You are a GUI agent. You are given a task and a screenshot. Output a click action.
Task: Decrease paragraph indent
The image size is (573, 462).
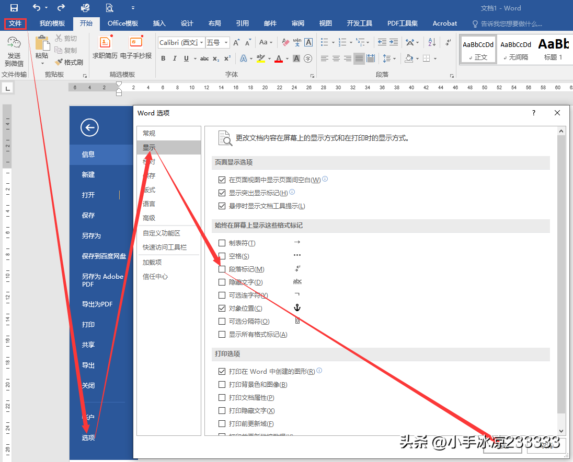(x=382, y=42)
